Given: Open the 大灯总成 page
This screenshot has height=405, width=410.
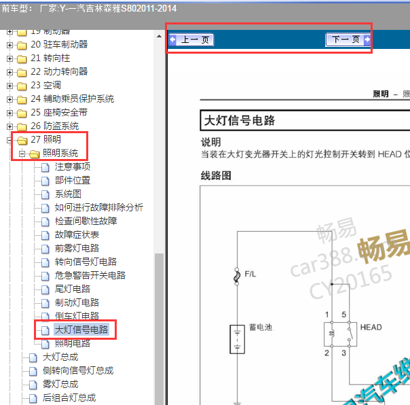Looking at the screenshot, I should click(60, 357).
